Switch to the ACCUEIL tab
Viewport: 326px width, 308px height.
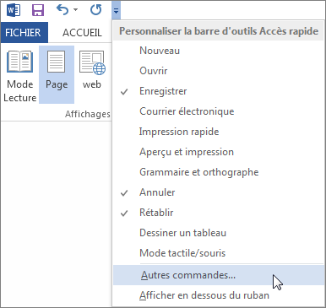point(82,33)
